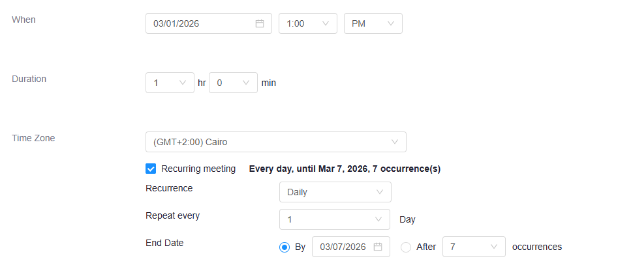This screenshot has height=274, width=633.
Task: Click the Recurring meeting label text
Action: [x=198, y=169]
